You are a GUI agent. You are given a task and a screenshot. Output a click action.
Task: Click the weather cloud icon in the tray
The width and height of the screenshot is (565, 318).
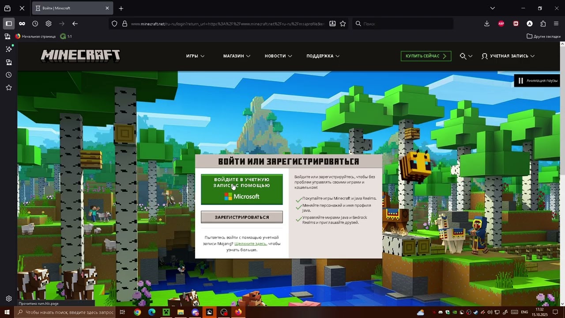tap(420, 312)
